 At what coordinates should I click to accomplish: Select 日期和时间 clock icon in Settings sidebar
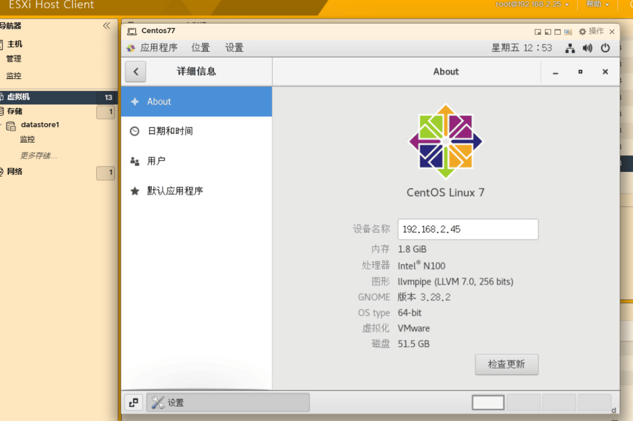point(135,131)
